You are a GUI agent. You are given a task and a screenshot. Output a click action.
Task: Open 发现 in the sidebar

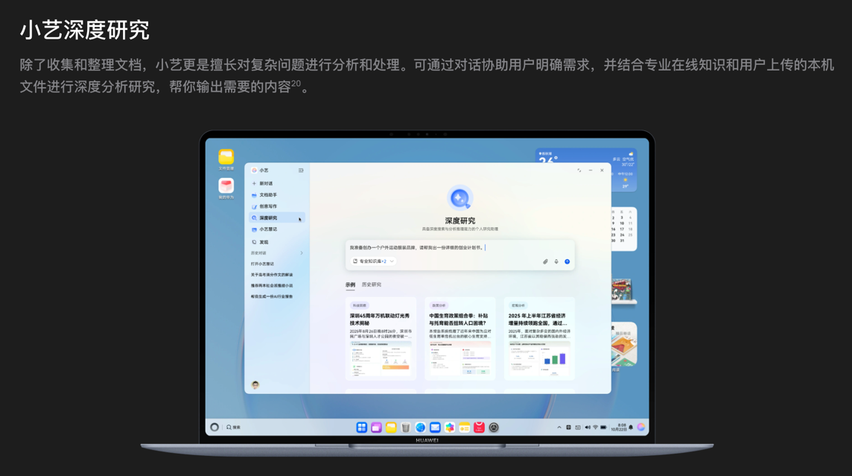point(264,242)
